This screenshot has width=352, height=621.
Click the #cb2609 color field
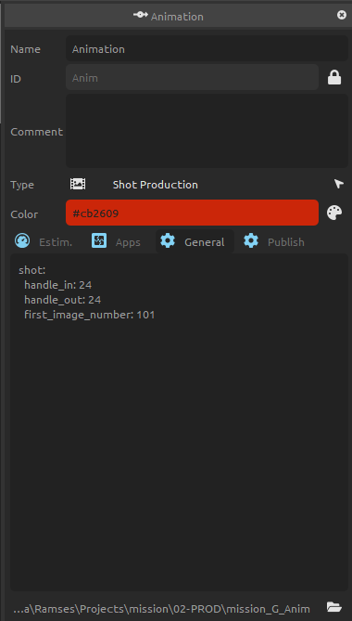(x=192, y=213)
